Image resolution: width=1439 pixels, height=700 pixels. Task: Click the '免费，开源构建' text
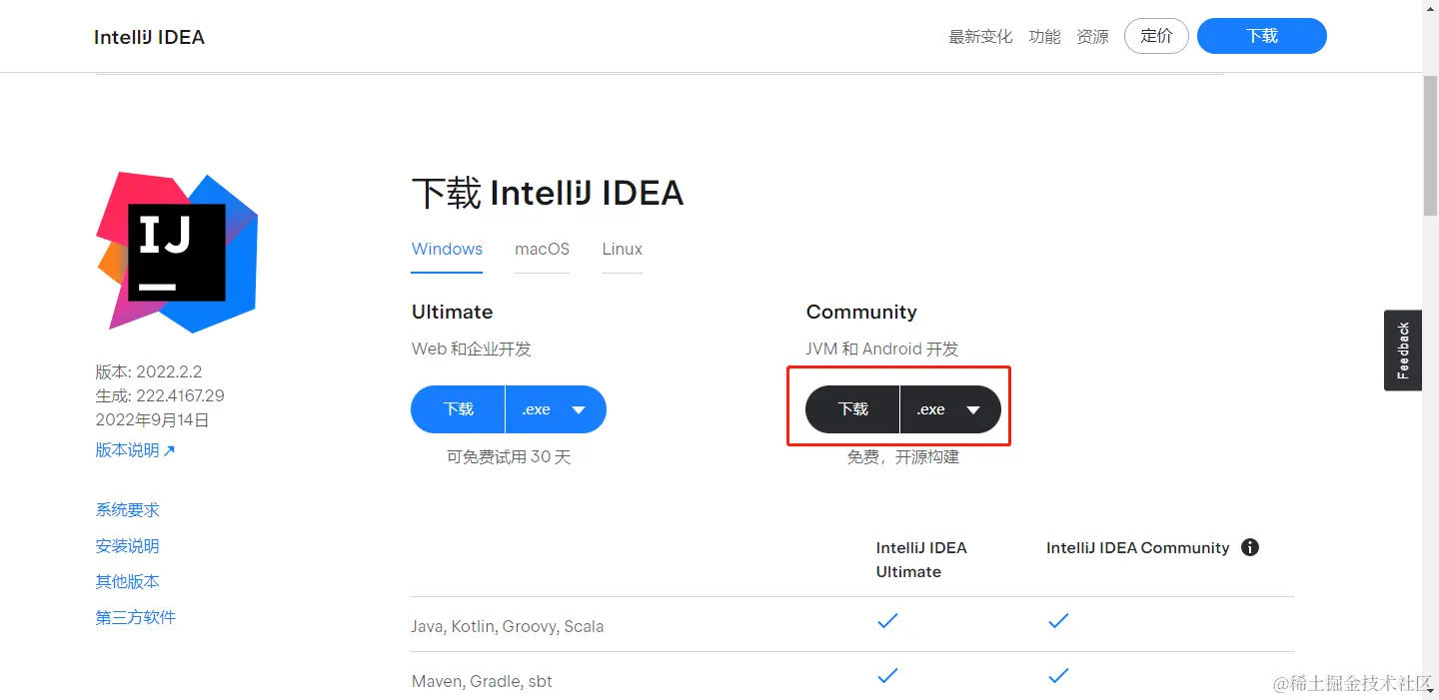tap(903, 457)
